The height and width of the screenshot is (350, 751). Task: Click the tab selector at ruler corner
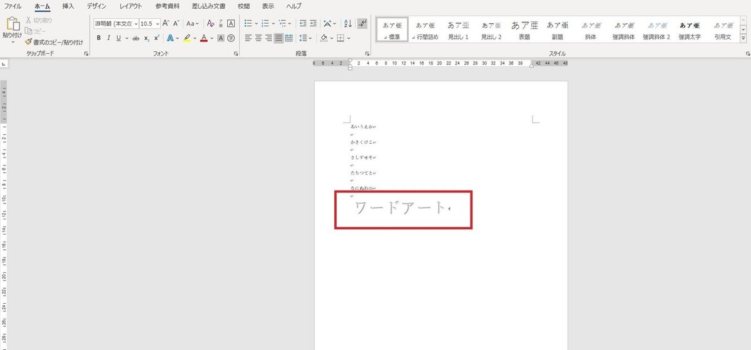[x=4, y=64]
